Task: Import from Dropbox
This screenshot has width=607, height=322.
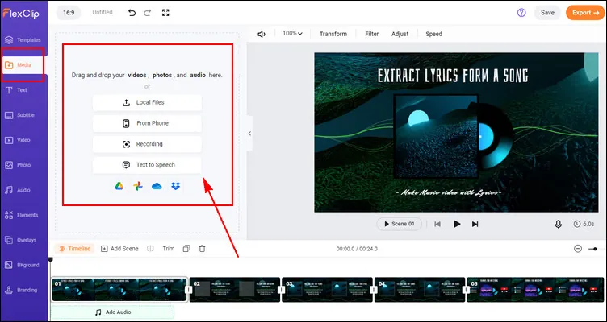Action: 175,186
